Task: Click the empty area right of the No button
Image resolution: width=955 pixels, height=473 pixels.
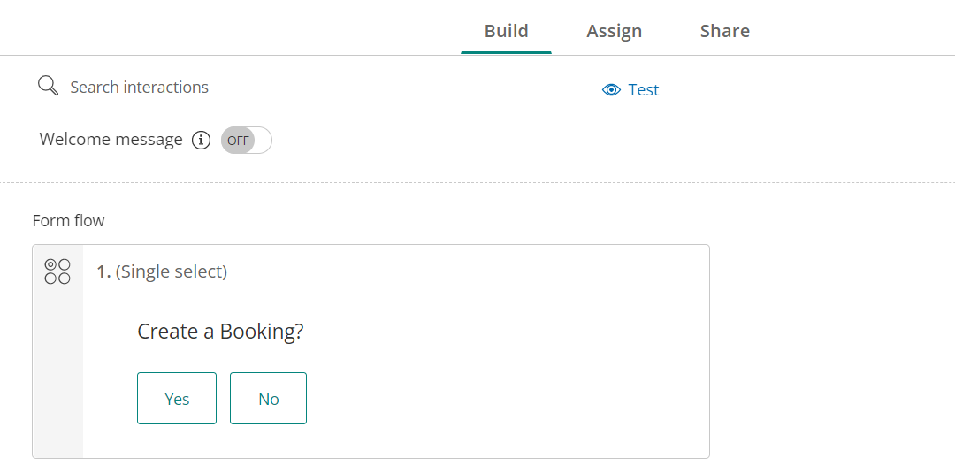Action: pyautogui.click(x=504, y=398)
